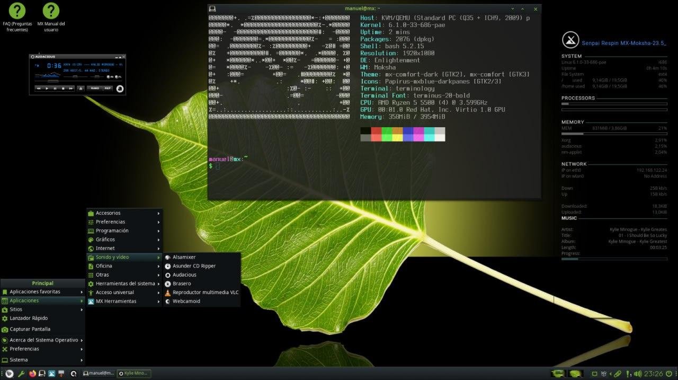Toggle the equalizer EQ button in Audacious
The width and height of the screenshot is (678, 380).
[110, 77]
